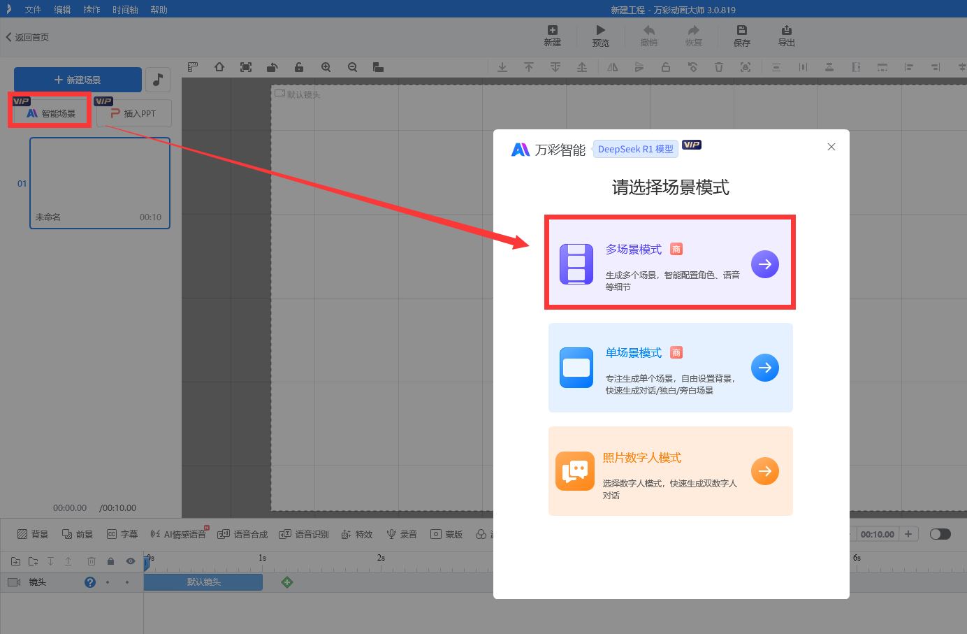Click the 插入PPT button
Screen dimensions: 967x634
point(133,113)
